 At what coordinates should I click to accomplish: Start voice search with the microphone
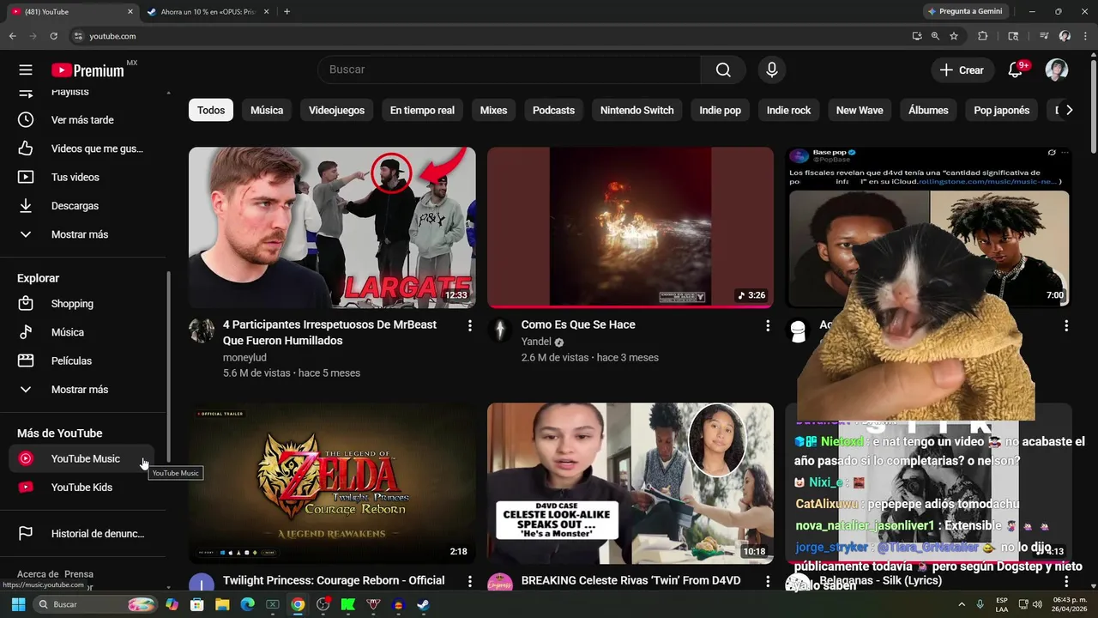[772, 70]
